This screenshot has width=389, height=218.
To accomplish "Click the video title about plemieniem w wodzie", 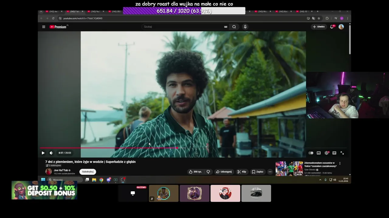I will click(90, 162).
